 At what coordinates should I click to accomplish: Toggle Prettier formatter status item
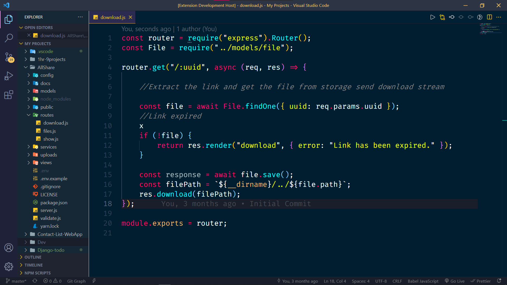(481, 281)
